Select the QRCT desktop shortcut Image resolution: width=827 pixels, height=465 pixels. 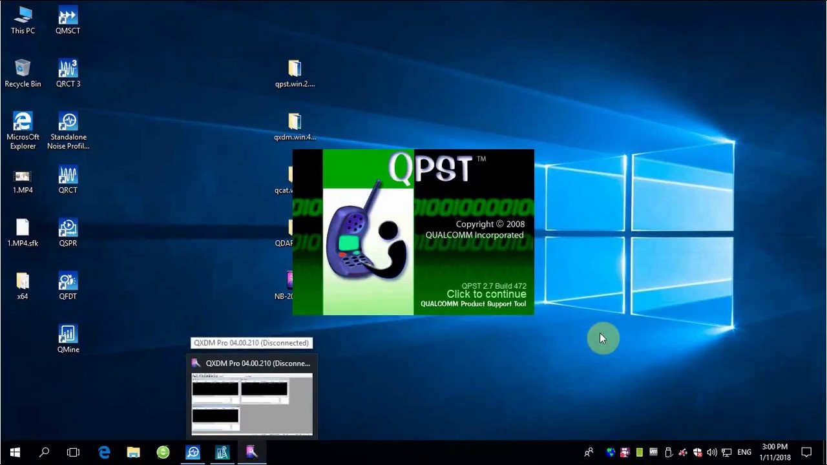pyautogui.click(x=68, y=180)
